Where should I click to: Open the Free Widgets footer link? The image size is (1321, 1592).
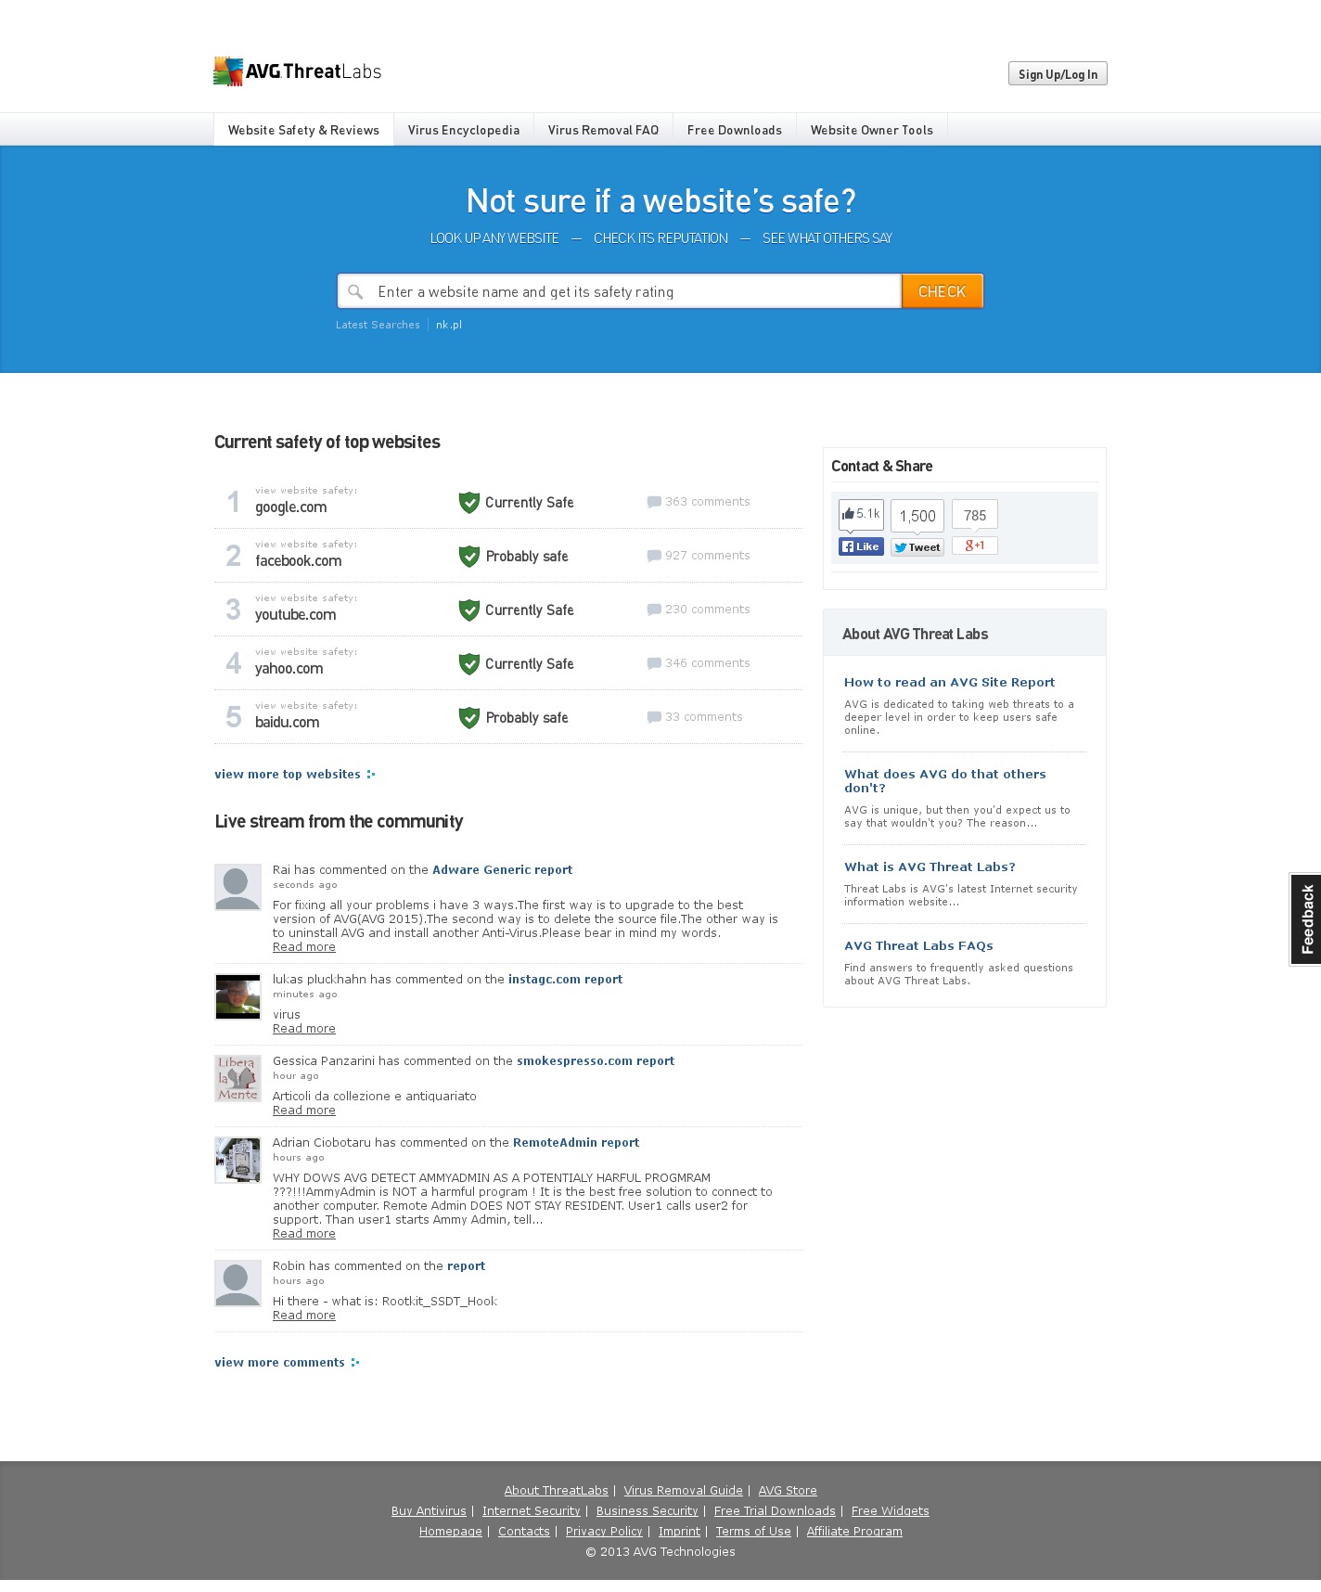click(891, 1511)
